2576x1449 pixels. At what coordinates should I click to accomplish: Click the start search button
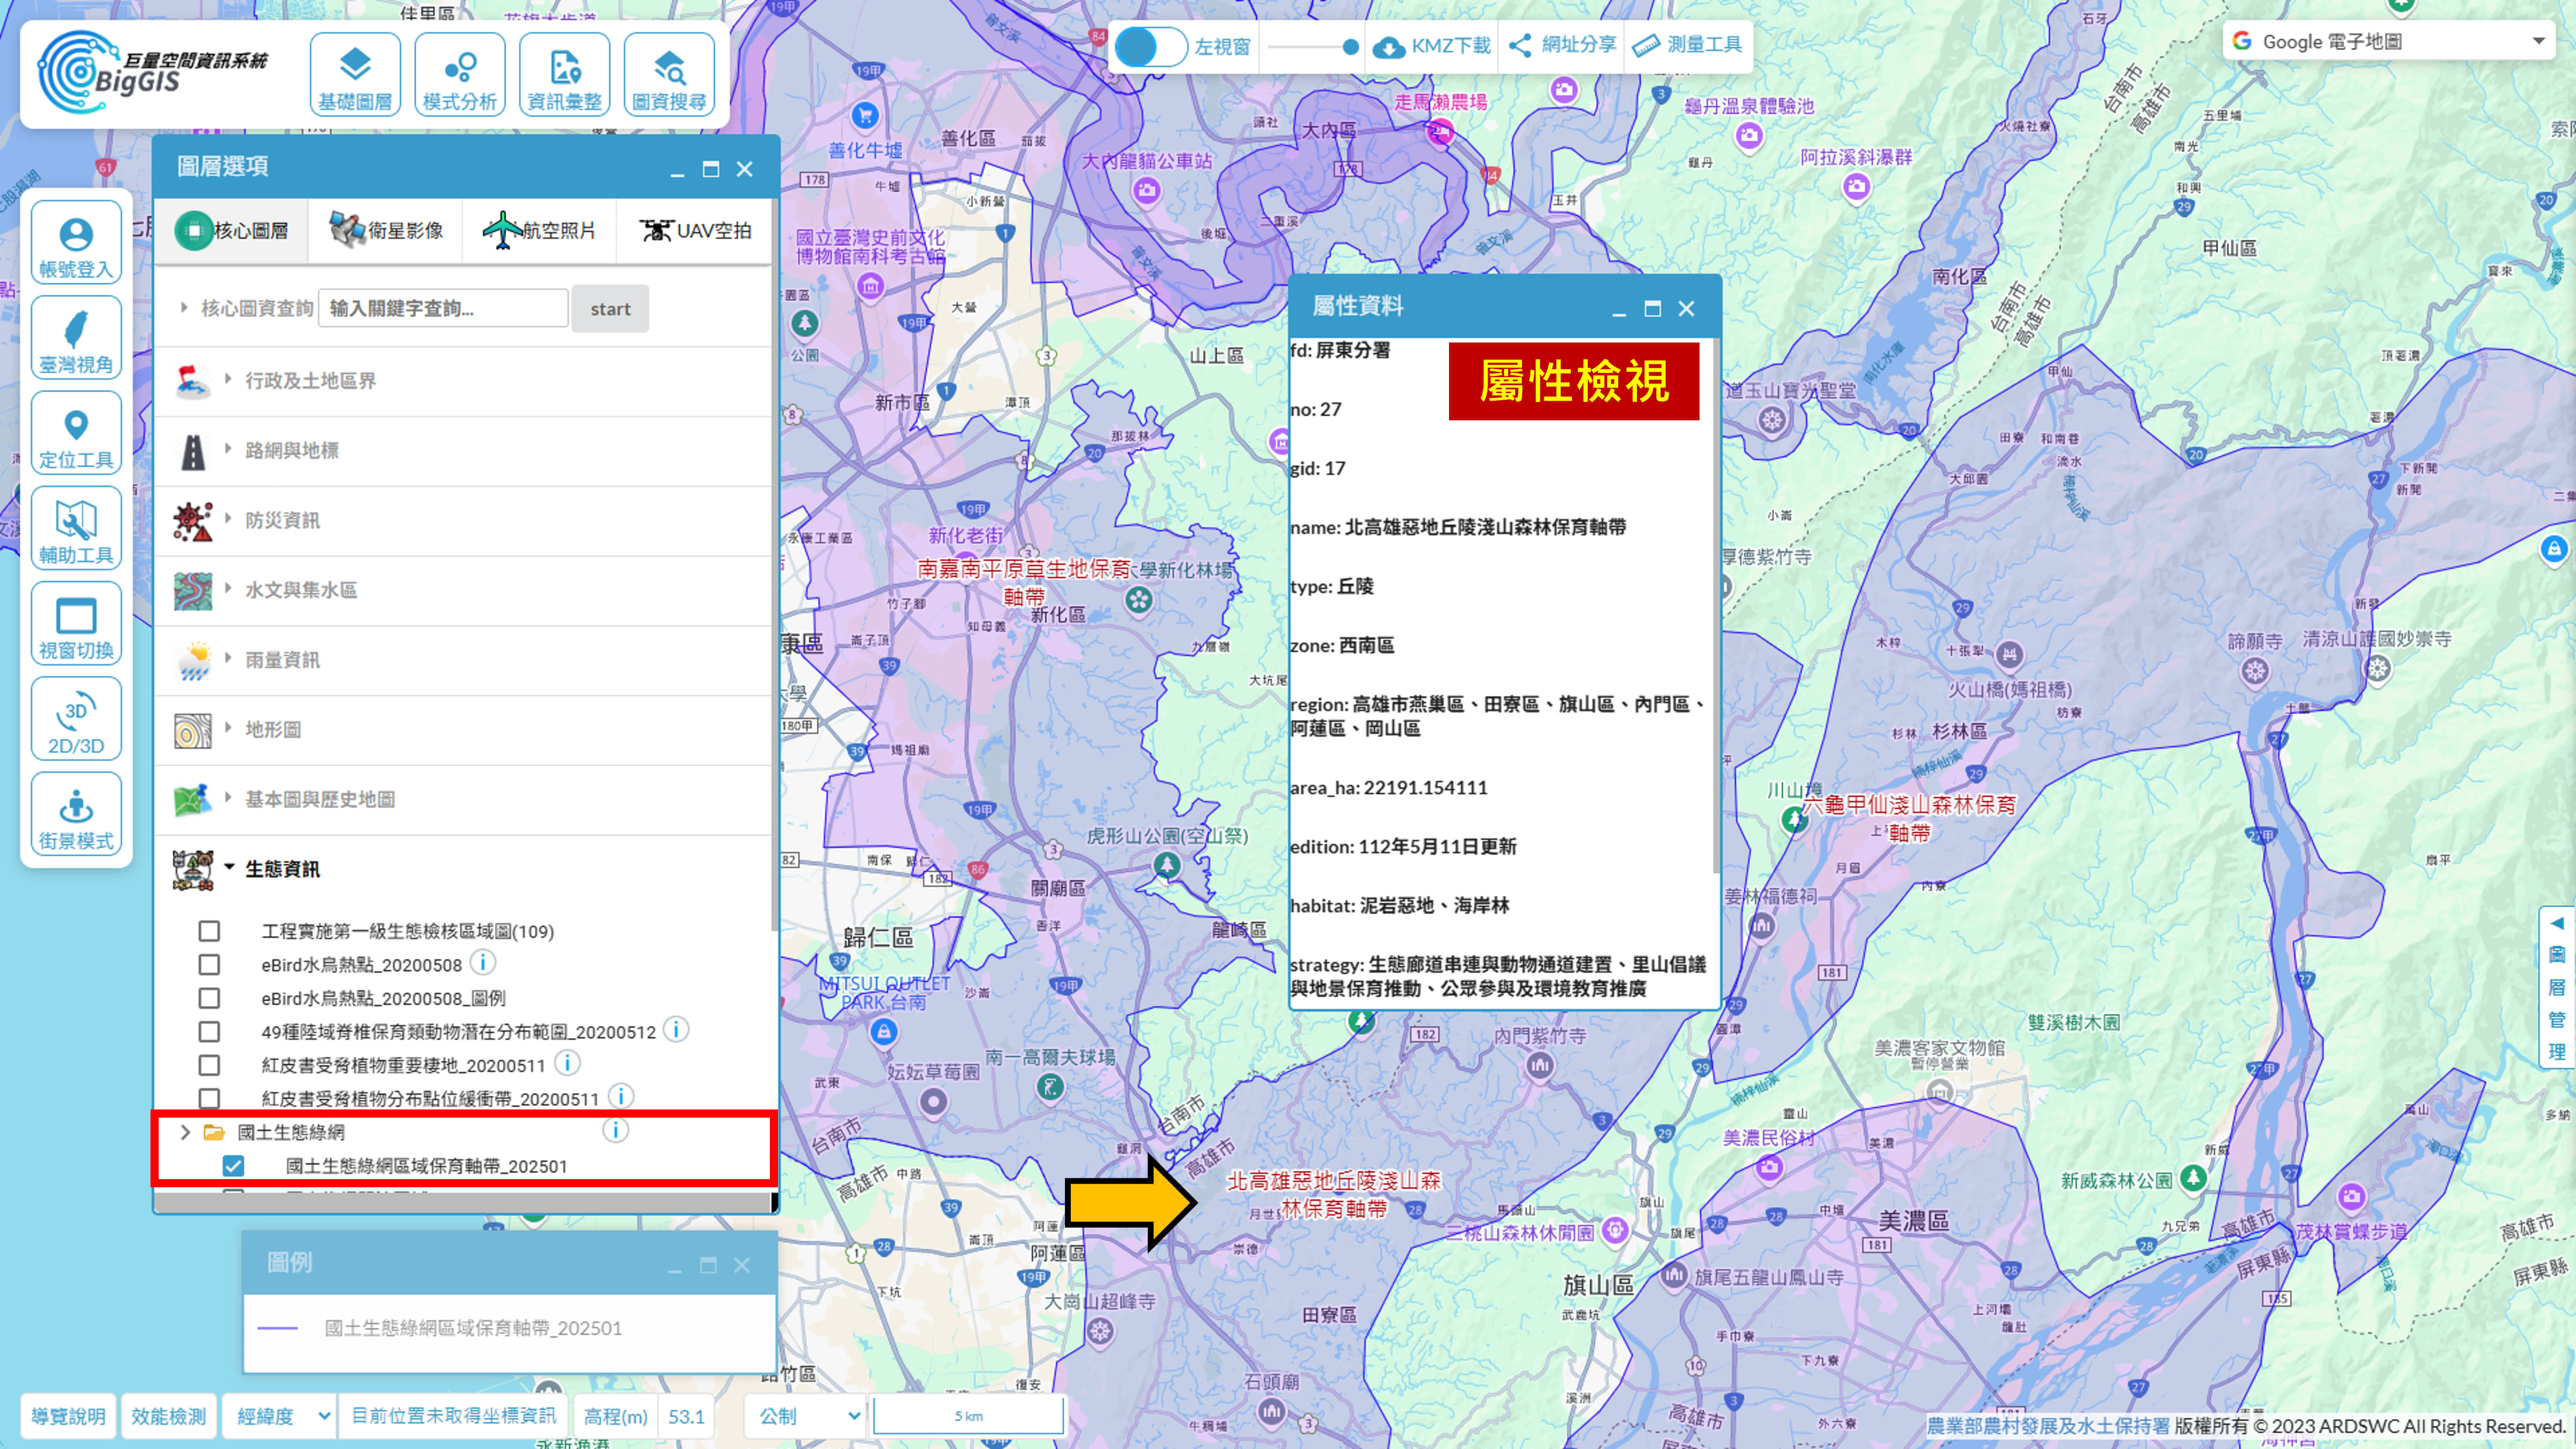click(x=610, y=309)
